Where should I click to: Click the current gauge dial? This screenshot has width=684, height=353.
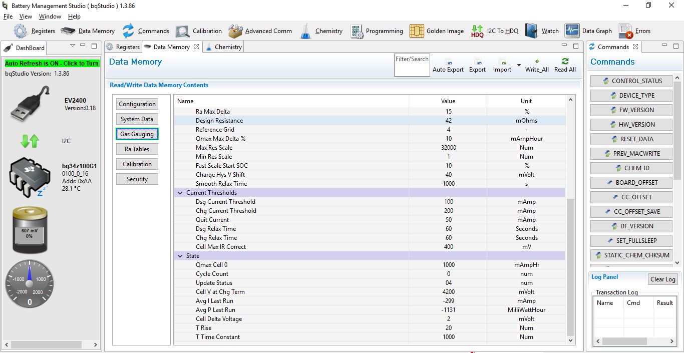click(x=30, y=284)
